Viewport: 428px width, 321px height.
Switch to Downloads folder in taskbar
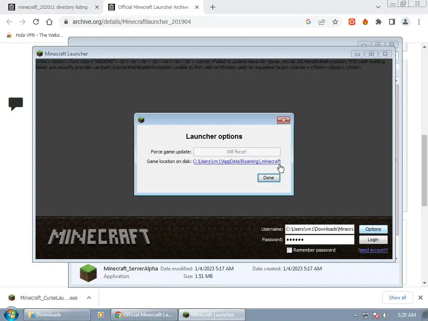click(x=57, y=315)
